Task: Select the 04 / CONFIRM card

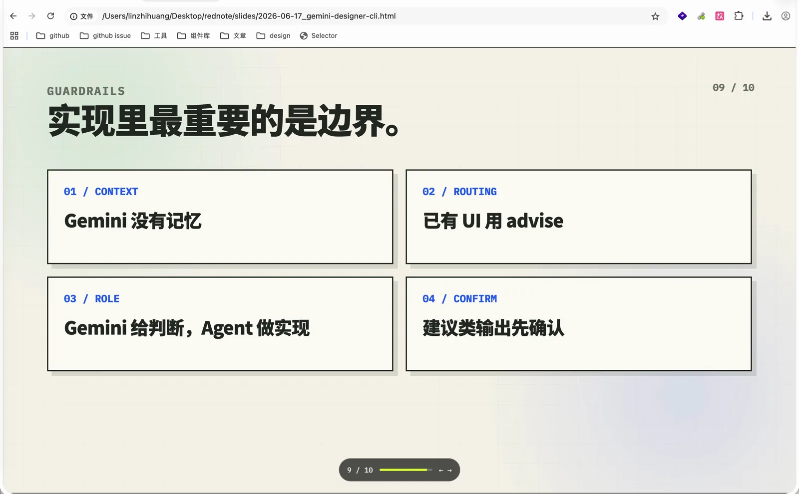Action: (579, 324)
